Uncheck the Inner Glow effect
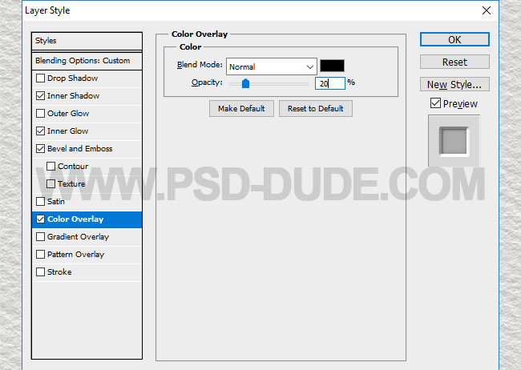Screen dimensions: 521x370 coord(40,131)
